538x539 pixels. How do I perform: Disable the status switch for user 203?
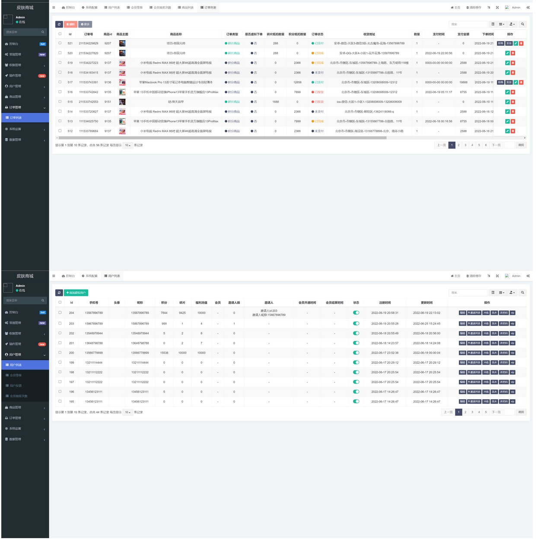tap(356, 324)
